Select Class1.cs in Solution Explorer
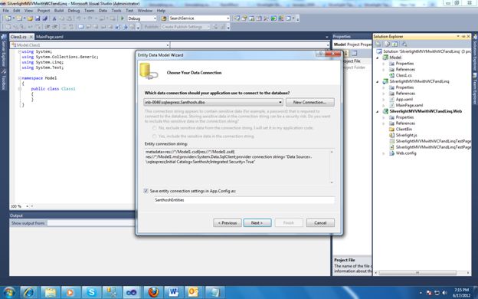 click(404, 75)
